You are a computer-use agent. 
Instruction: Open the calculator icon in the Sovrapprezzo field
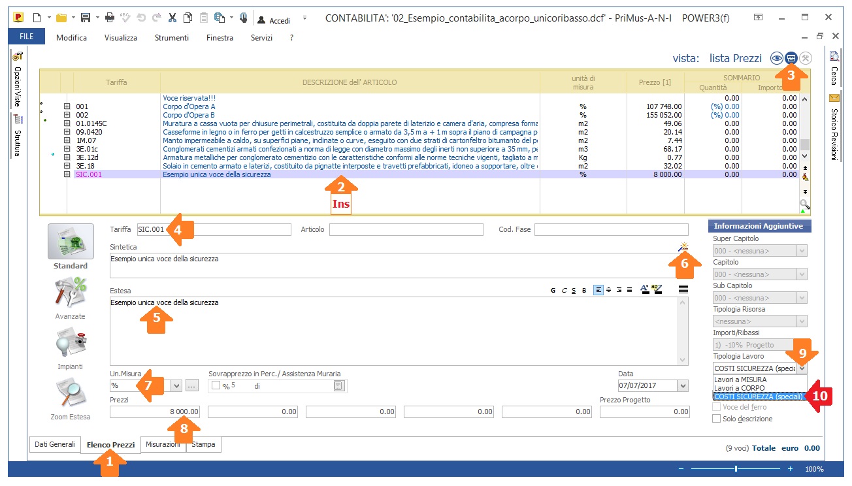click(338, 386)
